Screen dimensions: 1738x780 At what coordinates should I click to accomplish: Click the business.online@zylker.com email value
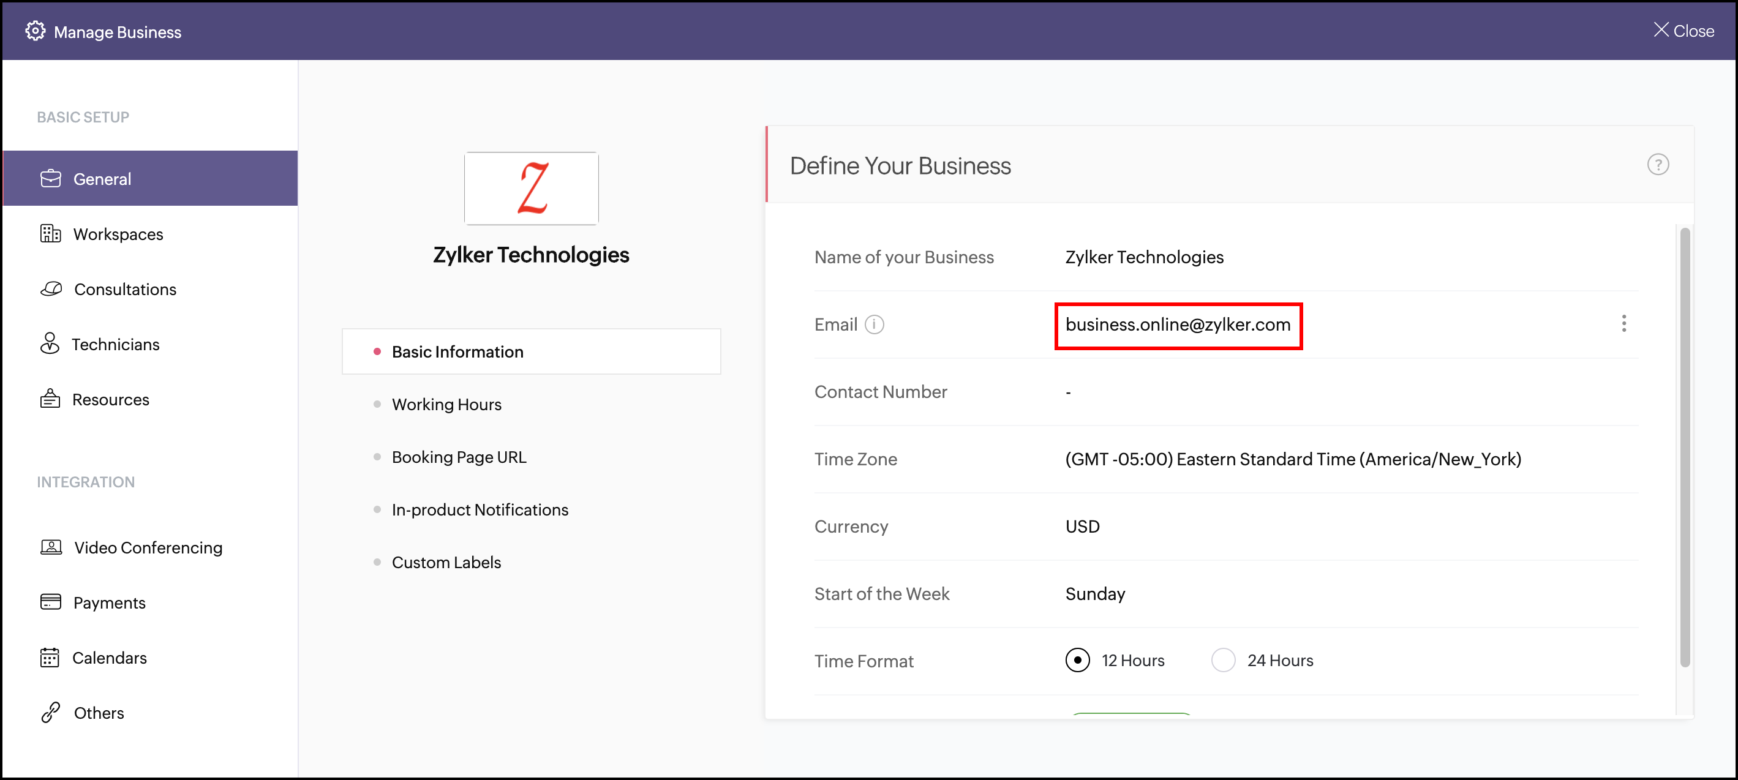click(x=1177, y=324)
